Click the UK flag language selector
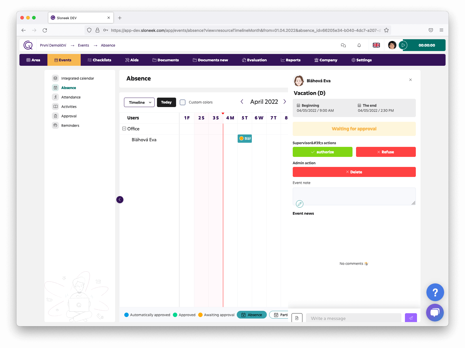465x348 pixels. tap(376, 45)
